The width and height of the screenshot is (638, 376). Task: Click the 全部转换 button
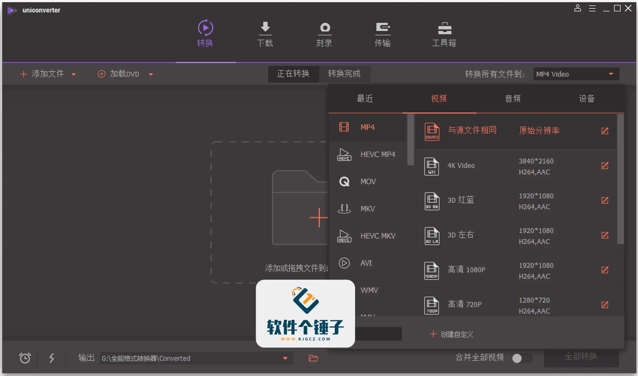[581, 357]
